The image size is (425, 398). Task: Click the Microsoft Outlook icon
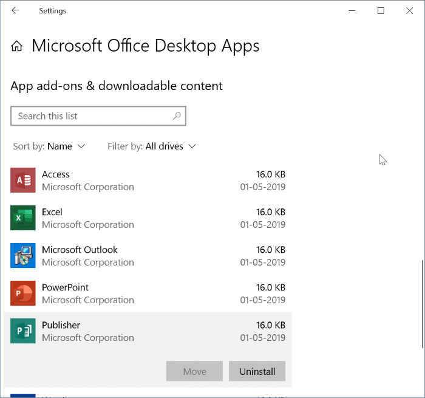23,256
